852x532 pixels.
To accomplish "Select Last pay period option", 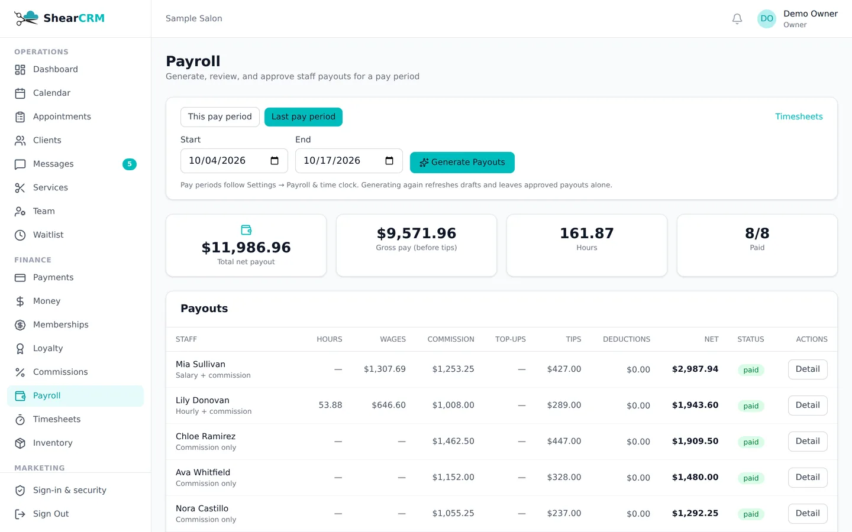I will pyautogui.click(x=304, y=117).
